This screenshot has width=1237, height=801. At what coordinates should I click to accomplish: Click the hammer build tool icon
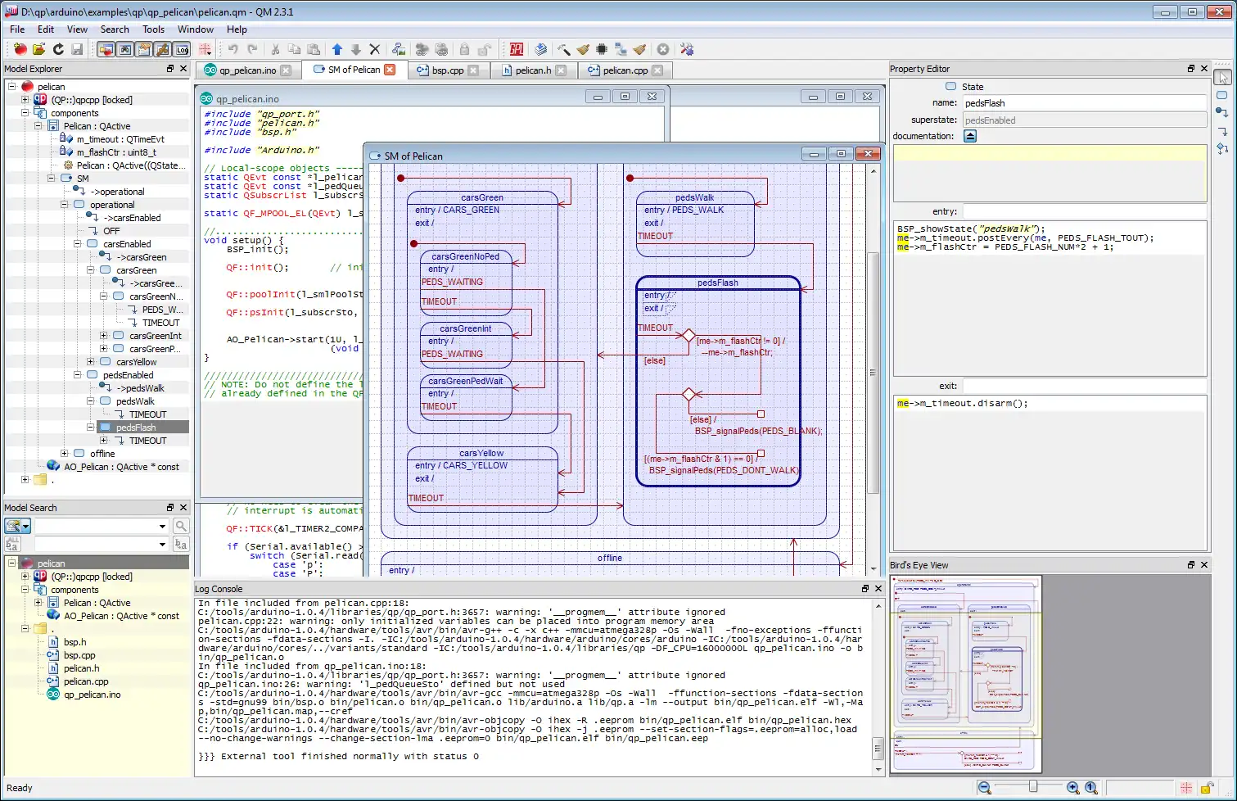point(564,50)
